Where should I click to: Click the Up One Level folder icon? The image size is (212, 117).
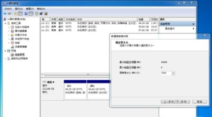tap(16, 14)
